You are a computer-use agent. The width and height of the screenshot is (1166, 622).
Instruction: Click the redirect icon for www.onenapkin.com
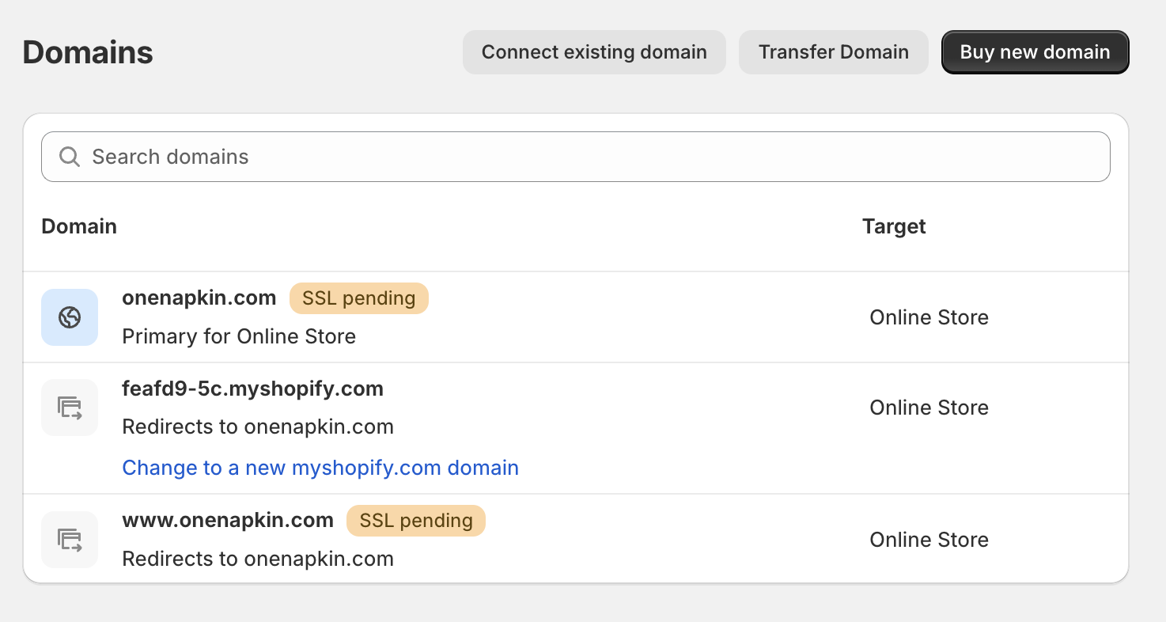pos(70,539)
